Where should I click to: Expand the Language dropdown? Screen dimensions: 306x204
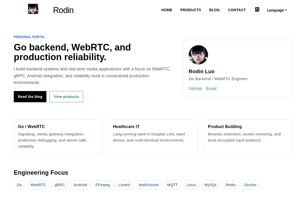277,10
